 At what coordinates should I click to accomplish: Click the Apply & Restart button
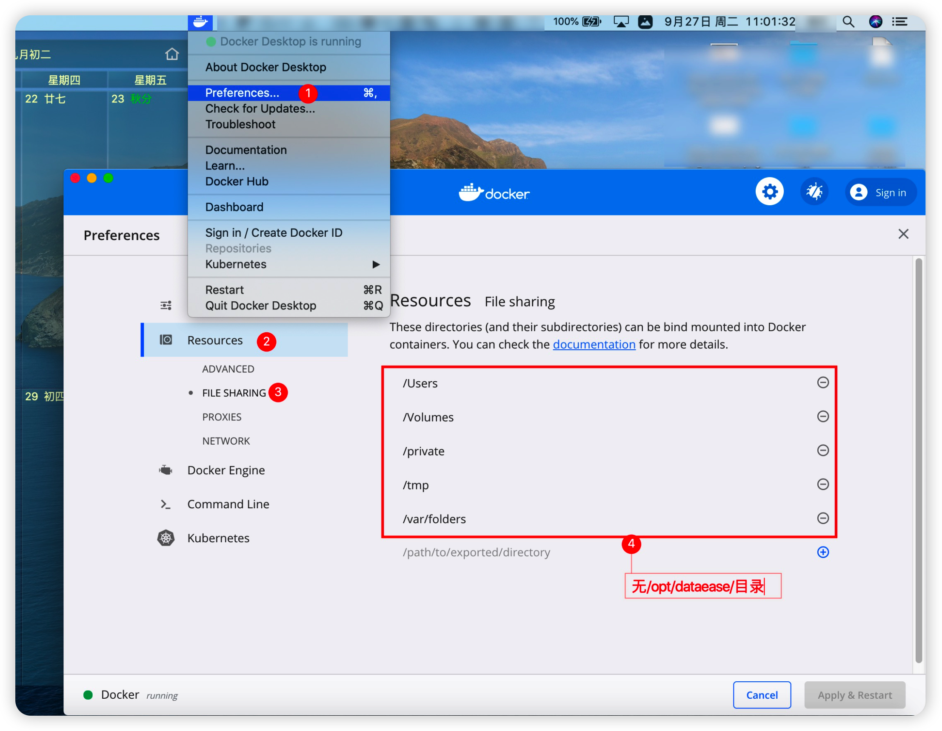coord(855,695)
